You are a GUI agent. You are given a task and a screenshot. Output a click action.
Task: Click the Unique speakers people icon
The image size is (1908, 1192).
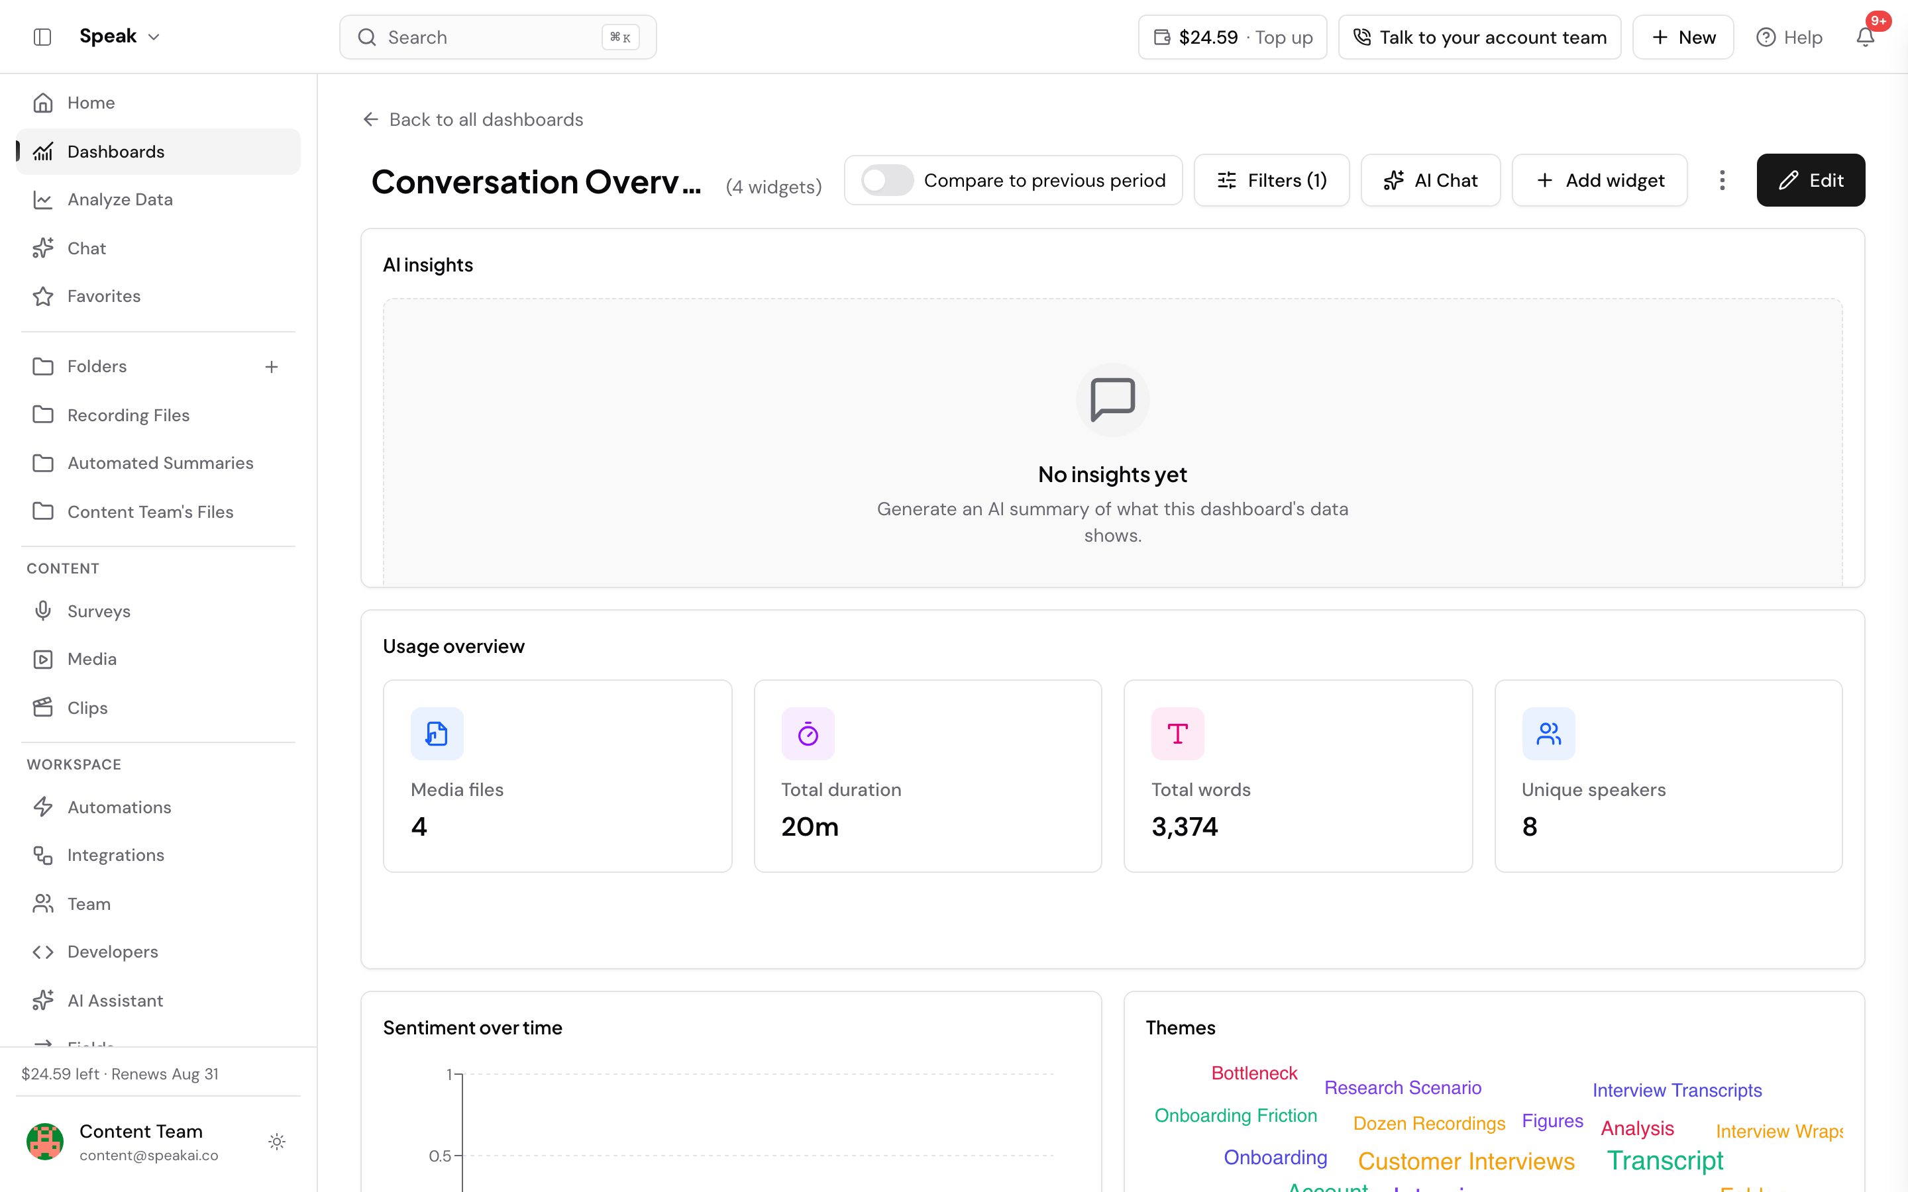click(x=1548, y=734)
